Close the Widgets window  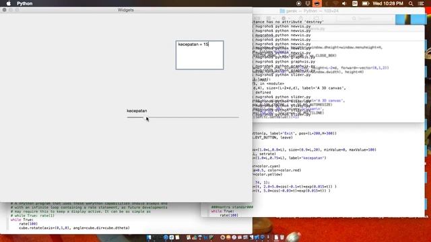click(5, 10)
